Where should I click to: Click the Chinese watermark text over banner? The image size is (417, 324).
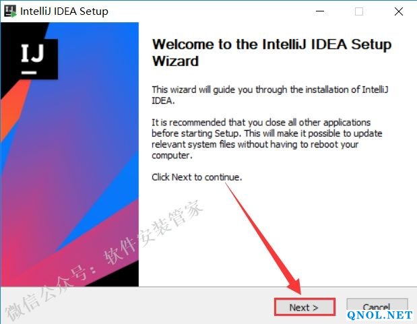[x=104, y=261]
